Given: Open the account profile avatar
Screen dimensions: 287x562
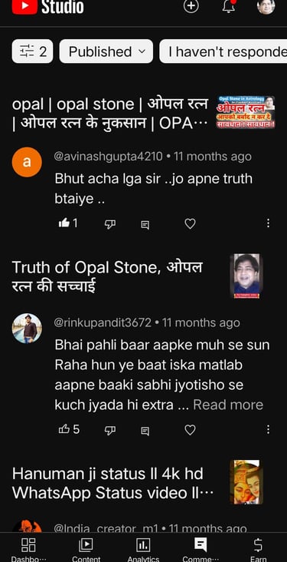Looking at the screenshot, I should (x=266, y=6).
